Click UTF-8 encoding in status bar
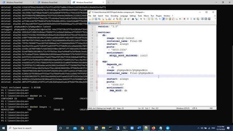Viewport: 233px width, 131px height. [x=194, y=108]
